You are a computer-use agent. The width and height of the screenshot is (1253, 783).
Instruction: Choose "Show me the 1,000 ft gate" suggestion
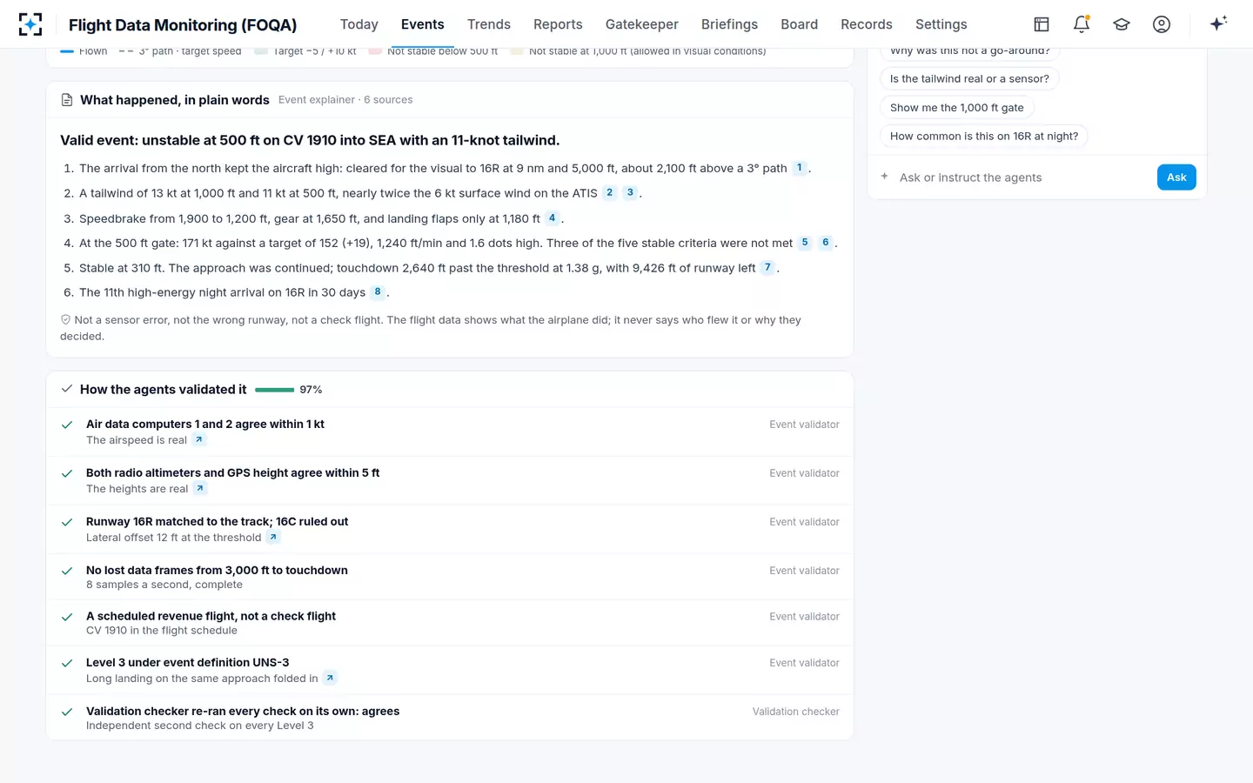point(957,108)
